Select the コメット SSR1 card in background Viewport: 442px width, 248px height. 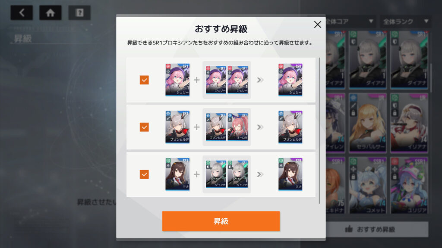pyautogui.click(x=368, y=185)
